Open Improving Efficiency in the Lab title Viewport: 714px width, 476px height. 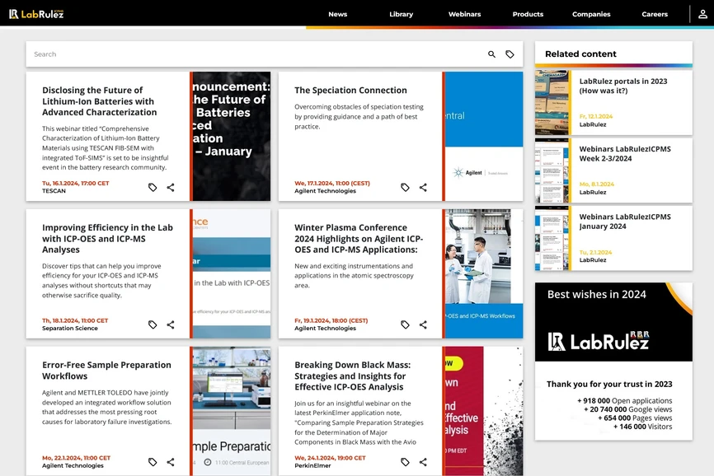[107, 238]
